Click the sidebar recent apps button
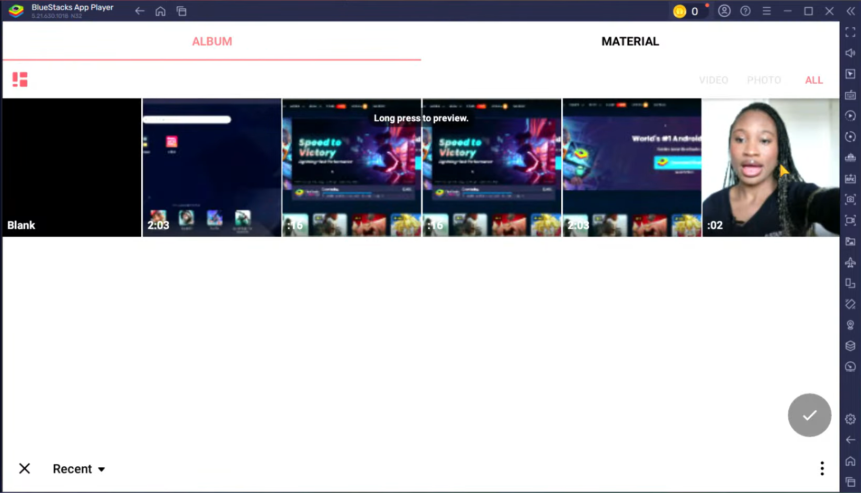This screenshot has height=493, width=861. (x=851, y=482)
